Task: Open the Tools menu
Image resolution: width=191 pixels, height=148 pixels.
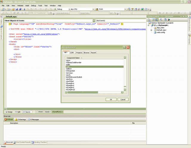Action: [x=40, y=6]
